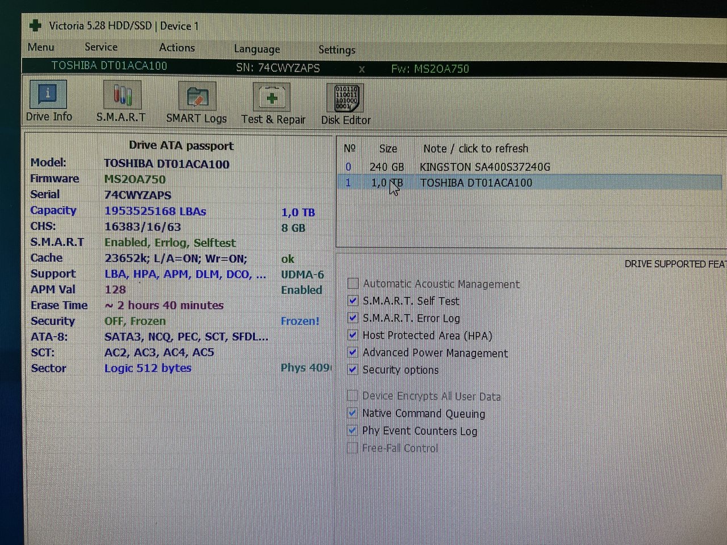Toggle S.M.A.R.T. Self Test checkbox

point(353,300)
